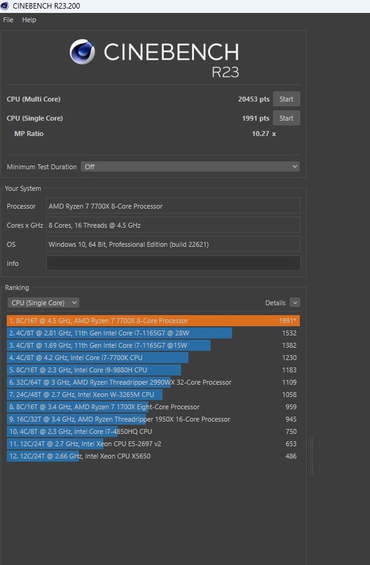Click the OS field showing Windows 10

(173, 244)
